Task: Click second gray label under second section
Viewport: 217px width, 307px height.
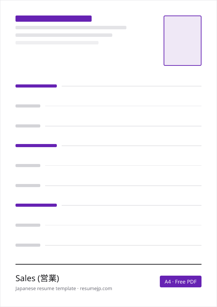Action: click(28, 185)
